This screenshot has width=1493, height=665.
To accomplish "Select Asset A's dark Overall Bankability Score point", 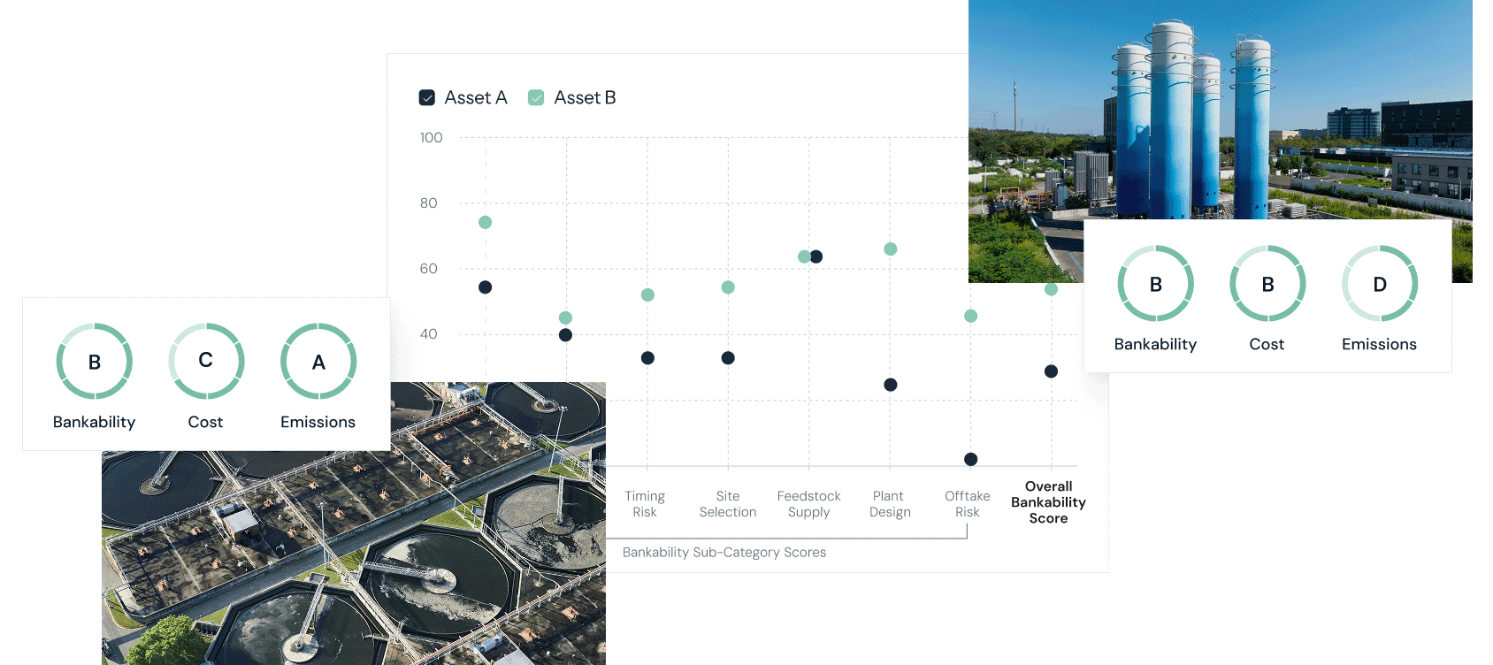I will (1051, 371).
